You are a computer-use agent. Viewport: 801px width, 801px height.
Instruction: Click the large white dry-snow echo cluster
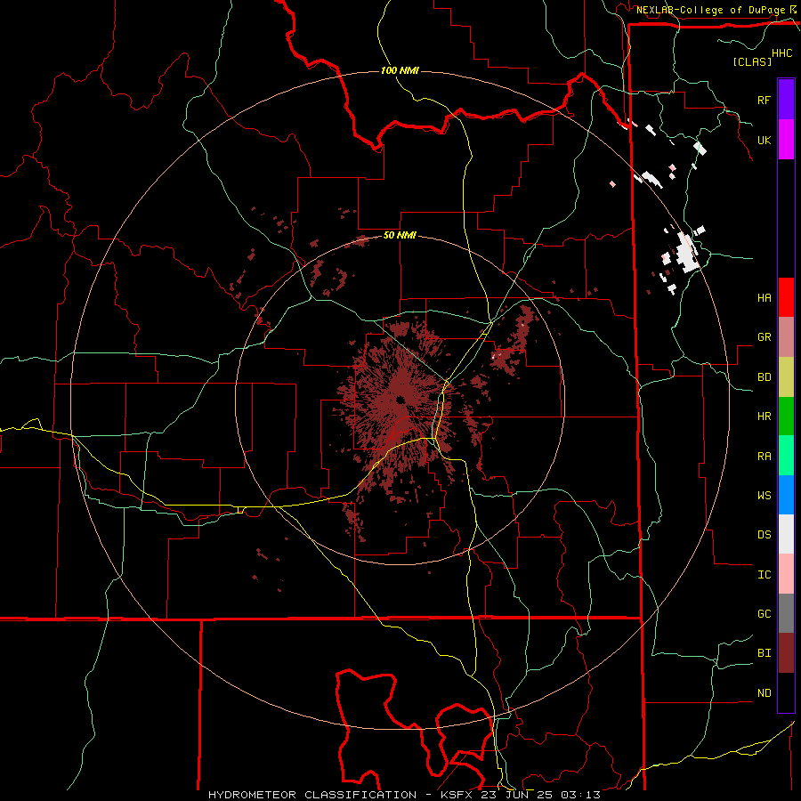tap(686, 252)
